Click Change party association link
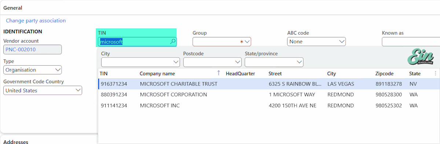 point(36,21)
